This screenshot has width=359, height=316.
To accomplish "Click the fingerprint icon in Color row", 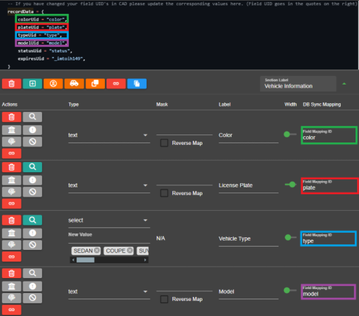I will click(x=12, y=141).
